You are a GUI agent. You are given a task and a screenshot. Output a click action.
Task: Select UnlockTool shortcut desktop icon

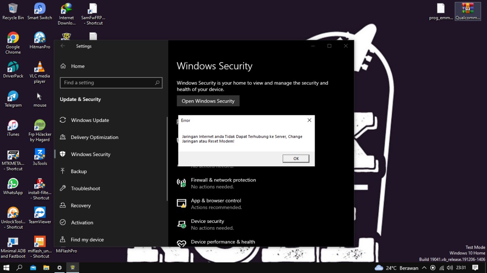tap(13, 218)
